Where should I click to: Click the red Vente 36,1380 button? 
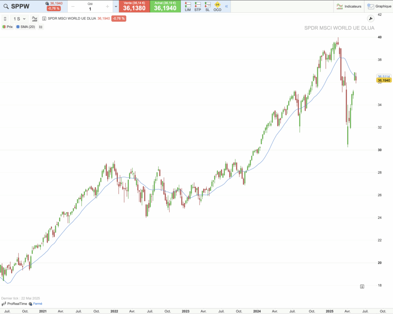(x=134, y=6)
